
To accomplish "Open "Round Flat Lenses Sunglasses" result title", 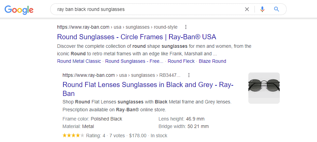I will click(148, 89).
